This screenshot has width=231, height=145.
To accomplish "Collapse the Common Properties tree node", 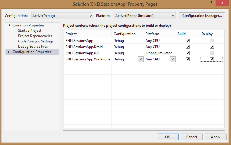I will [x=9, y=26].
